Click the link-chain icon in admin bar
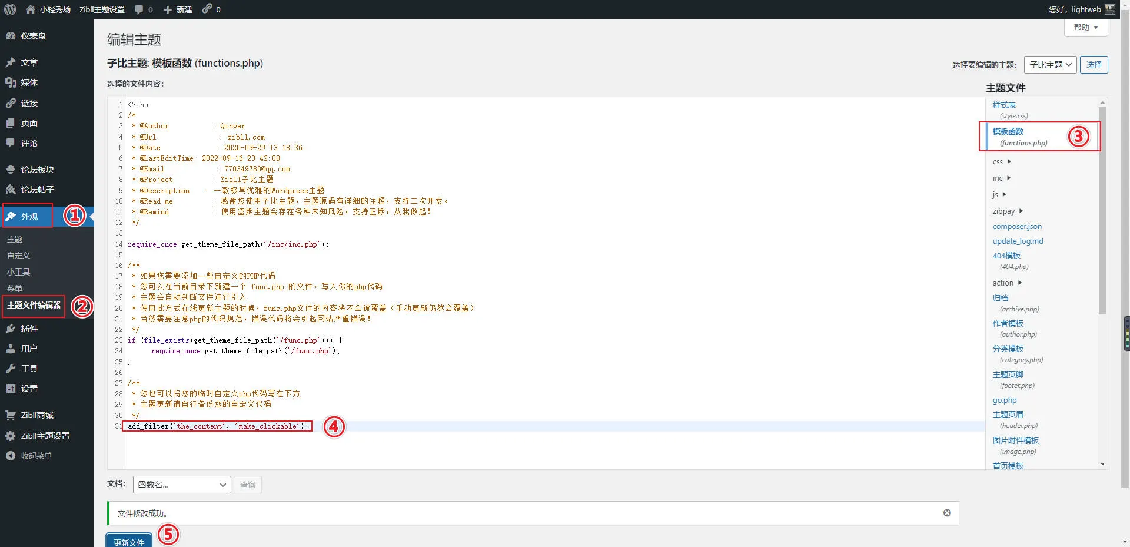This screenshot has width=1130, height=547. click(x=207, y=9)
